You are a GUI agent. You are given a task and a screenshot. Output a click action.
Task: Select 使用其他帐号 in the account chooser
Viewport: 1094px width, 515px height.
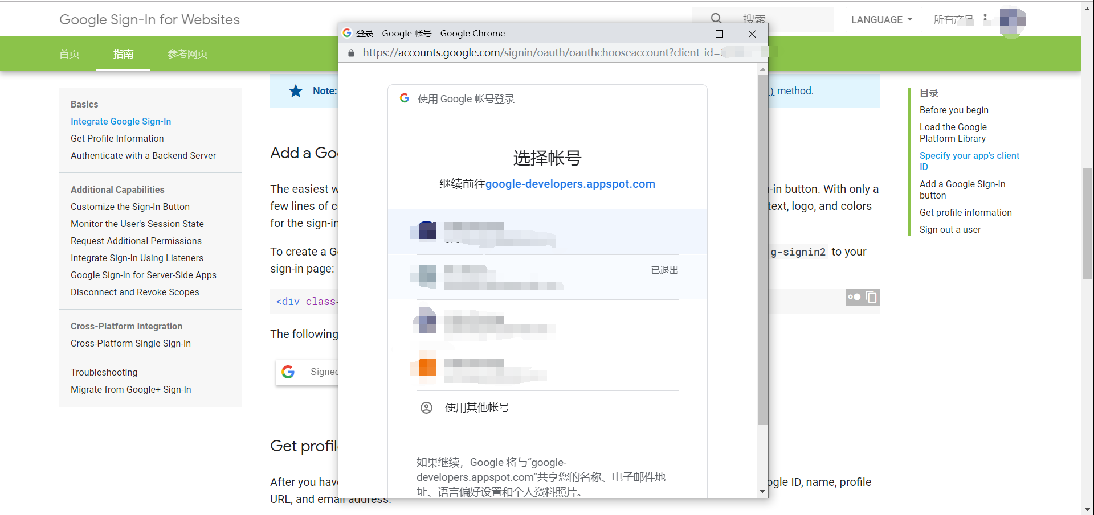477,407
